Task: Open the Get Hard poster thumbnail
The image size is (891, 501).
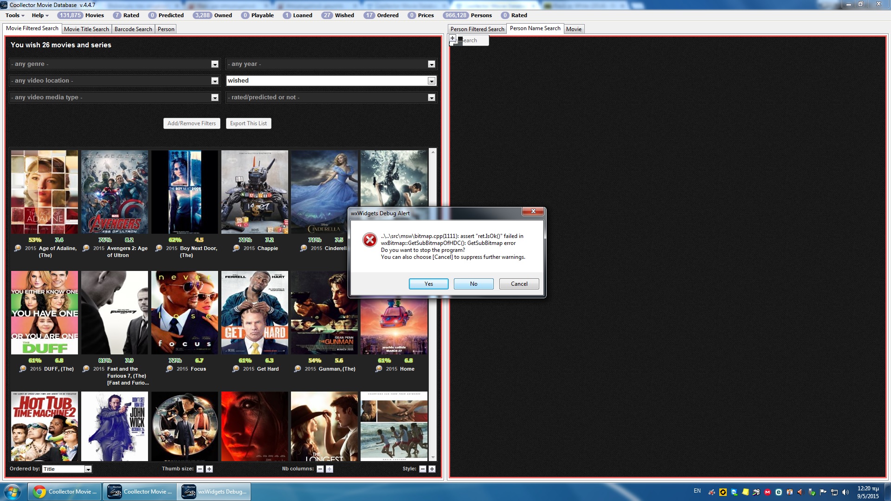Action: (254, 313)
